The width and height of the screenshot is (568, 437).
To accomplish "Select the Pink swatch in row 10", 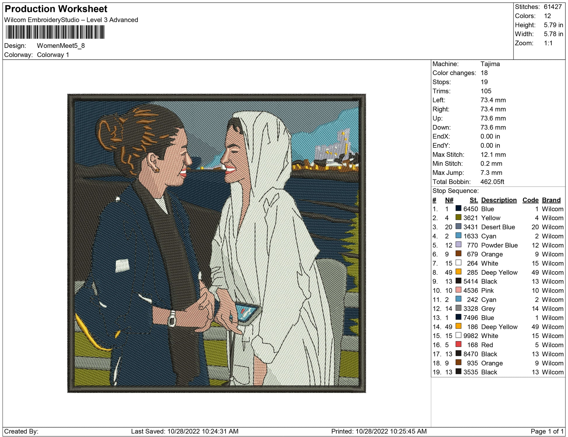I will tap(458, 290).
